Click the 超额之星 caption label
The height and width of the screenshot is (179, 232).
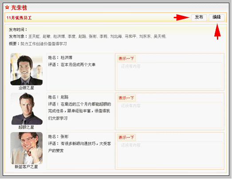pyautogui.click(x=26, y=127)
